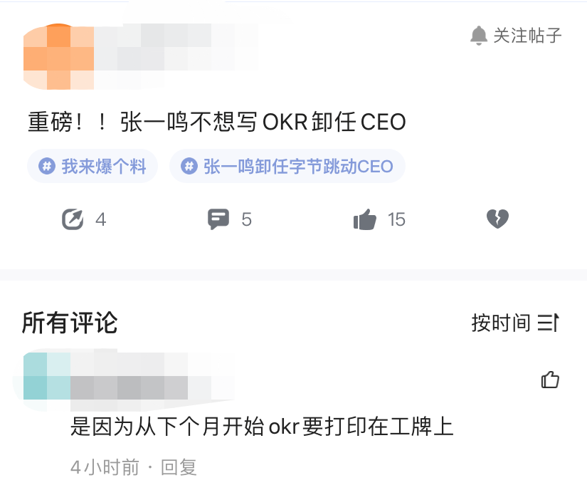The height and width of the screenshot is (490, 587).
Task: Like the post with filled thumbs-up
Action: [364, 219]
